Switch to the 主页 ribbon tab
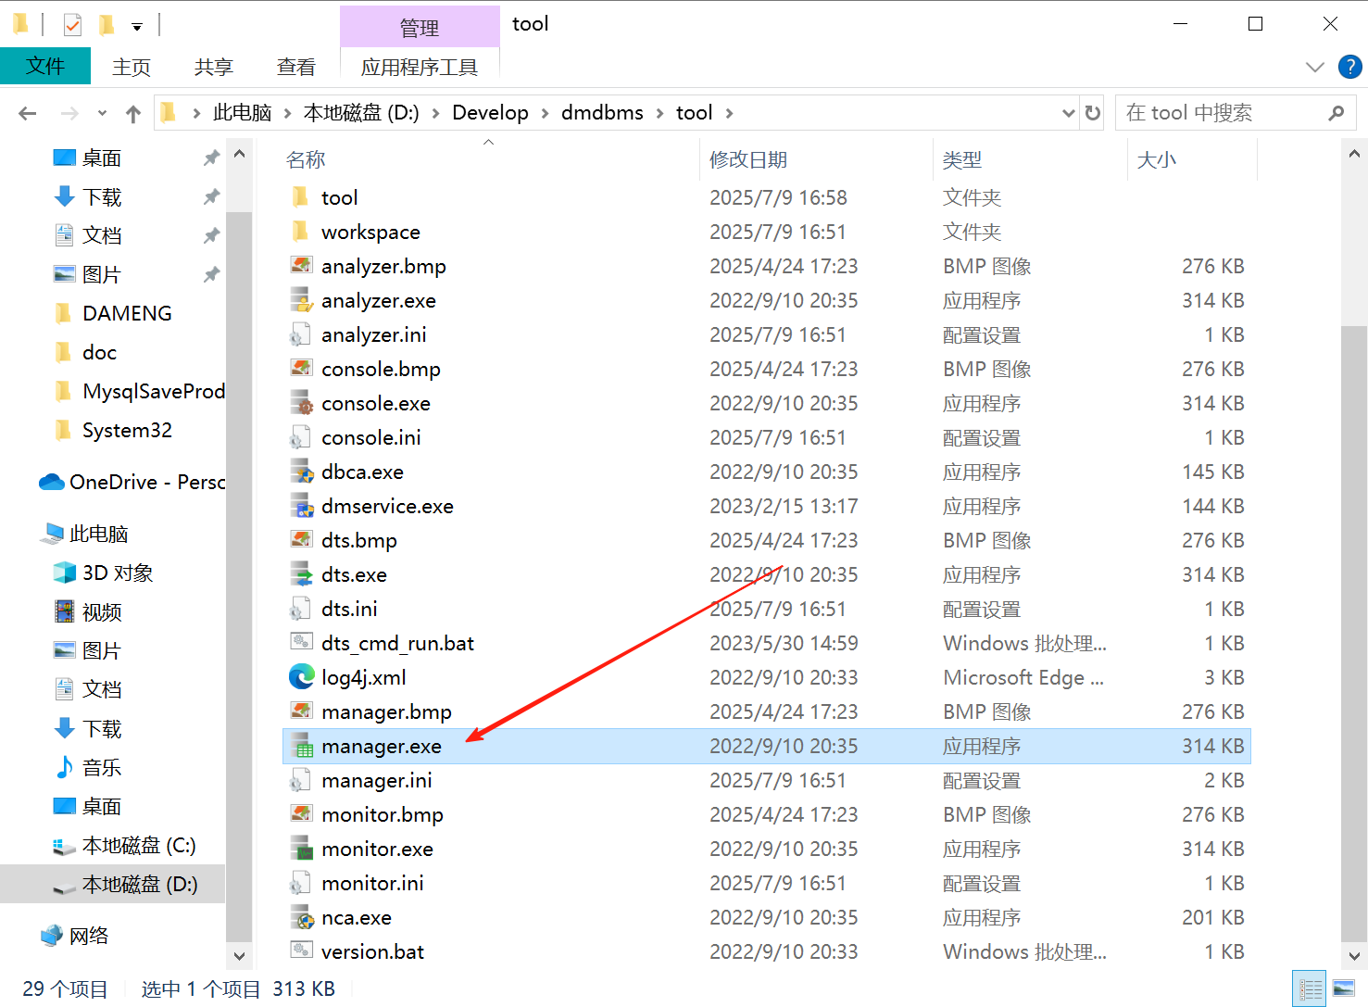This screenshot has height=1007, width=1368. (132, 67)
